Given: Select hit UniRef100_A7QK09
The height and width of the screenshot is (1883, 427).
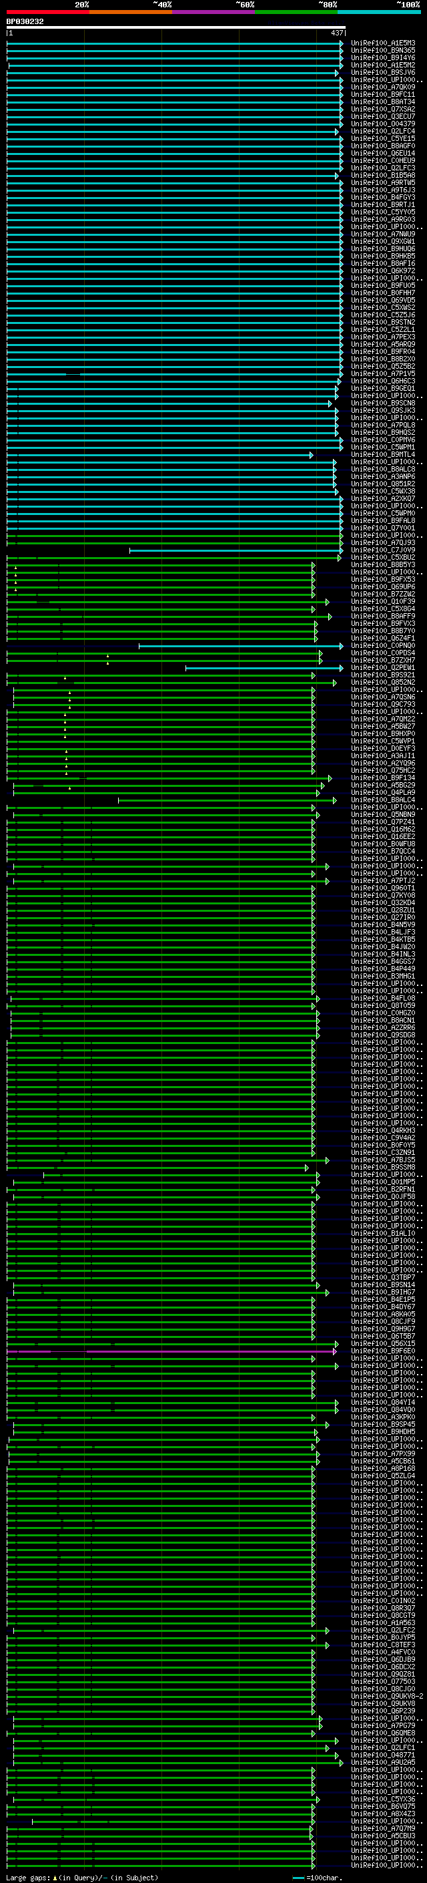Looking at the screenshot, I should pyautogui.click(x=383, y=87).
